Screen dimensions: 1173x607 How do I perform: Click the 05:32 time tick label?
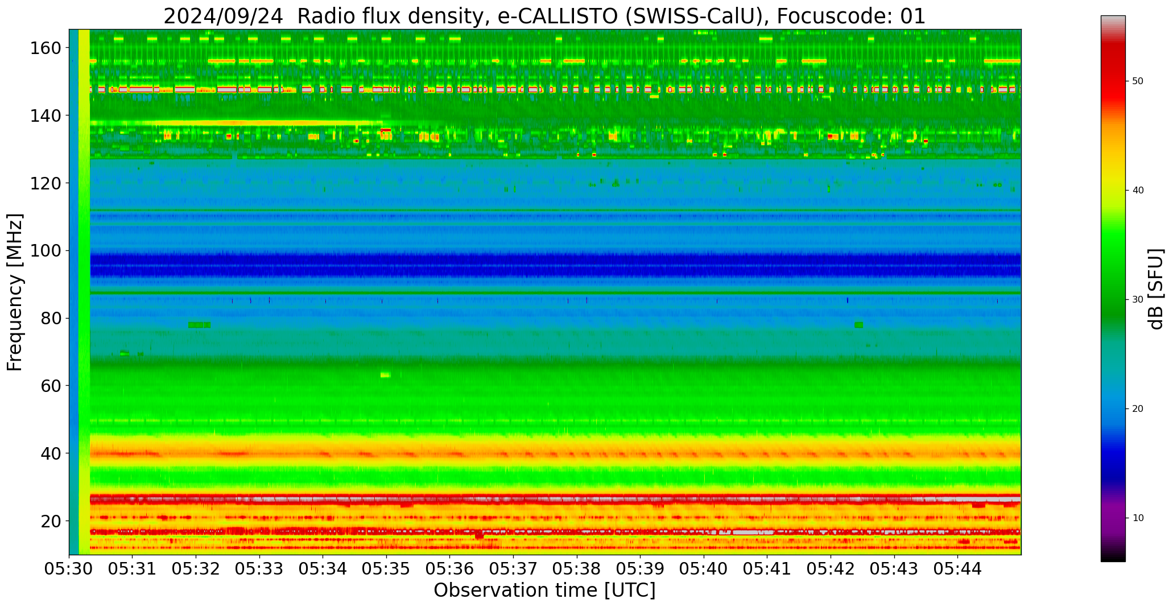[x=196, y=569]
